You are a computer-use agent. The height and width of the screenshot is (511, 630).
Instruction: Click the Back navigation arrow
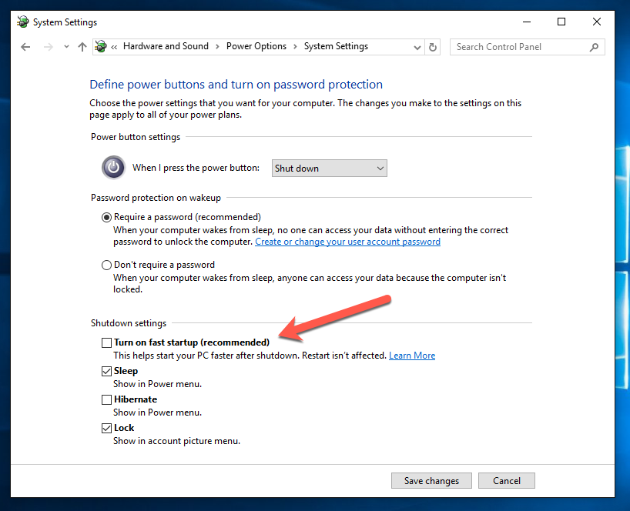coord(25,47)
